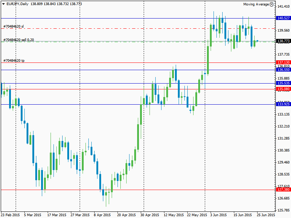Viewport: 291px width, 218px height.
Task: Select the #70484620 sell 0.20 order label
Action: coord(19,40)
